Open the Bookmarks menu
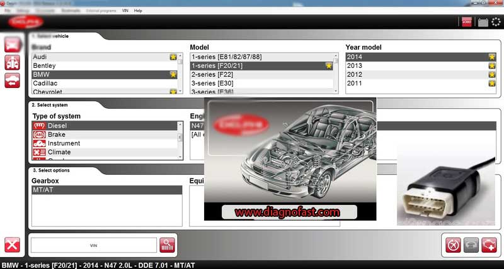Image resolution: width=504 pixels, height=269 pixels. click(x=71, y=11)
